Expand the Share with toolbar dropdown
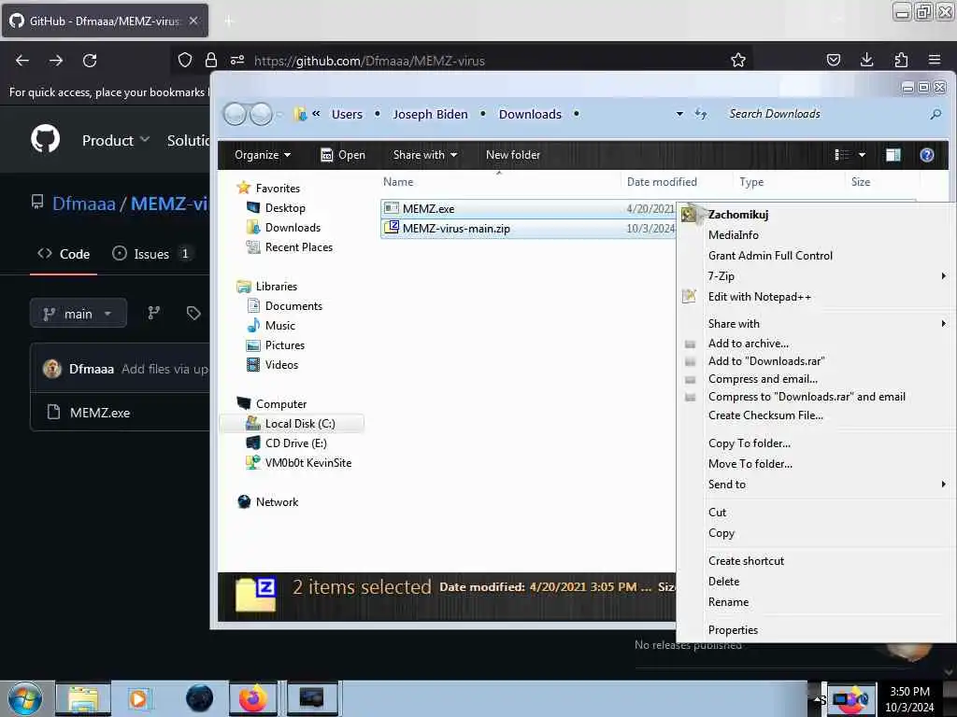 tap(425, 155)
